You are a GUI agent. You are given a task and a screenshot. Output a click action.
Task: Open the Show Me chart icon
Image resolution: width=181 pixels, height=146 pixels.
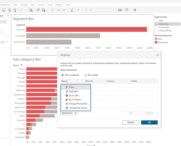(x=120, y=10)
